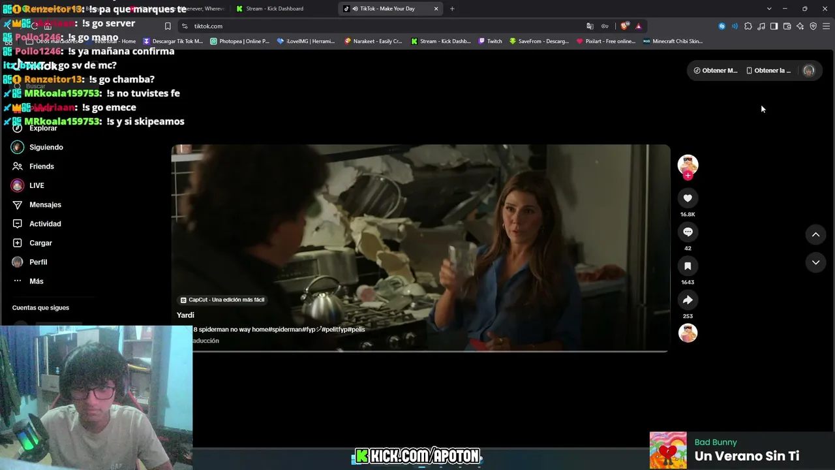Open Brave Shields lion icon

point(625,26)
